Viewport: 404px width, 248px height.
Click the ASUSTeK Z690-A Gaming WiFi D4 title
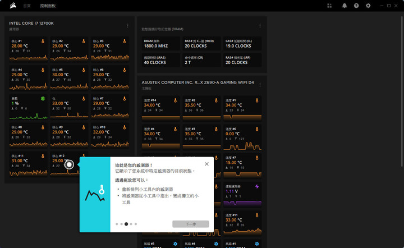point(198,82)
